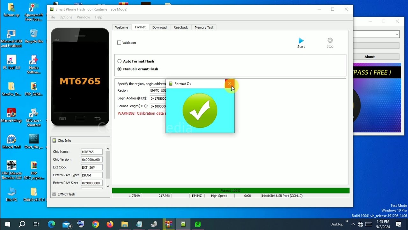
Task: Open the Recycle Bin
Action: click(x=34, y=34)
